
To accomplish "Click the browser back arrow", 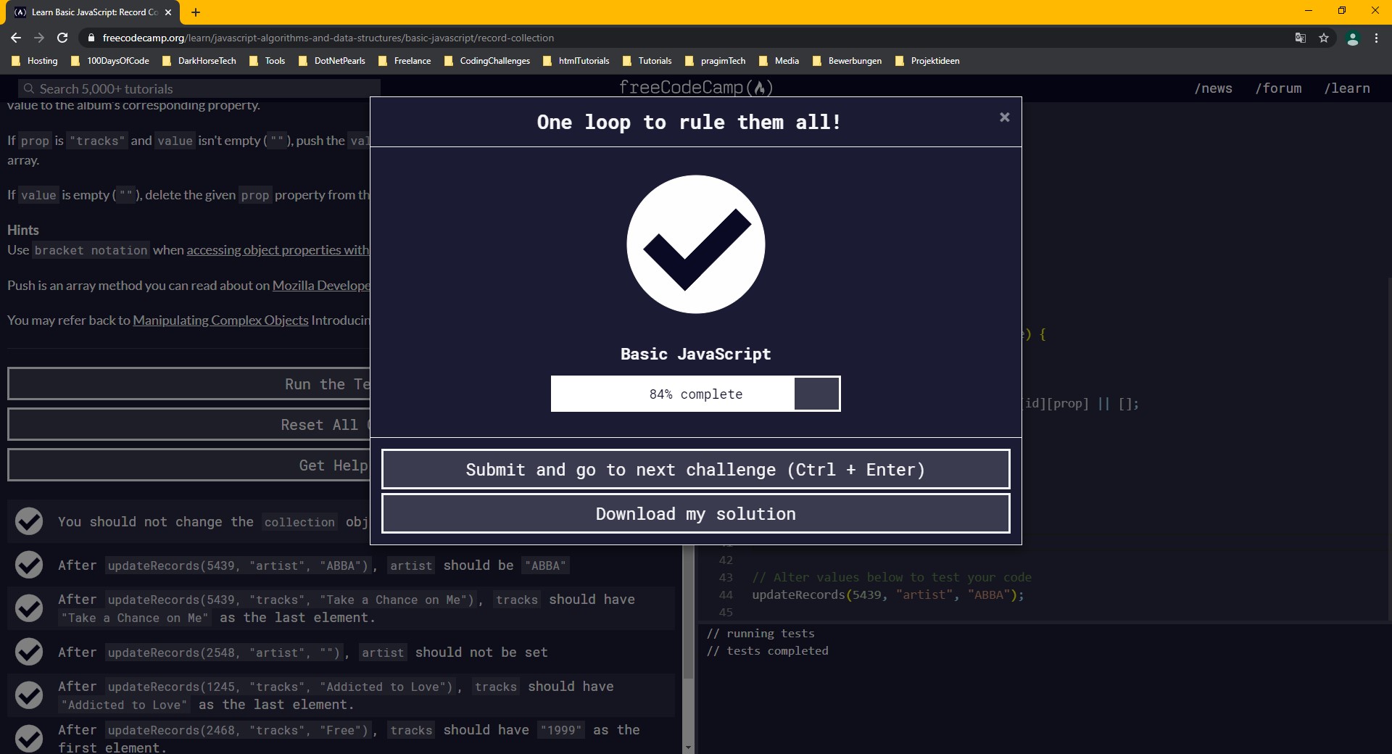I will [15, 38].
